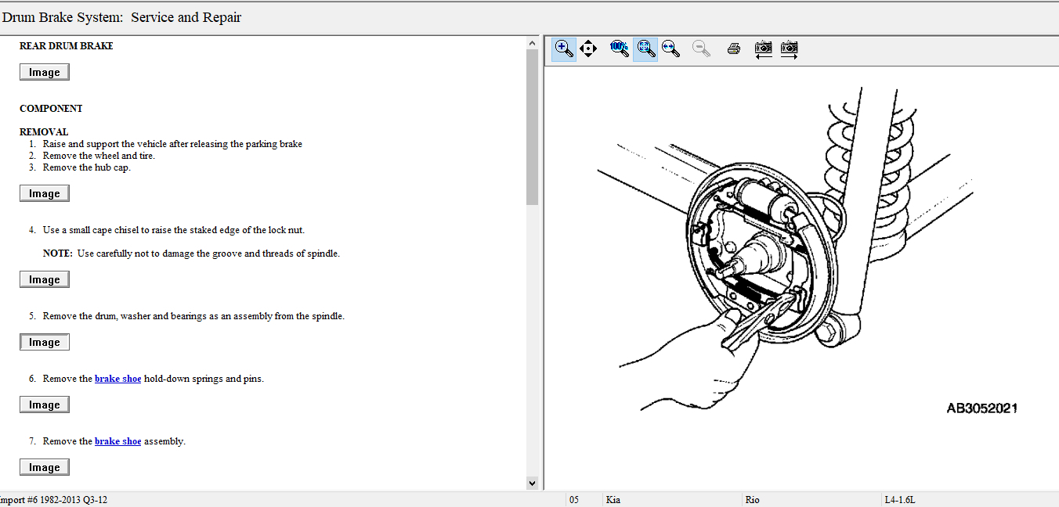Open Image below brake shoe assembly step

45,467
